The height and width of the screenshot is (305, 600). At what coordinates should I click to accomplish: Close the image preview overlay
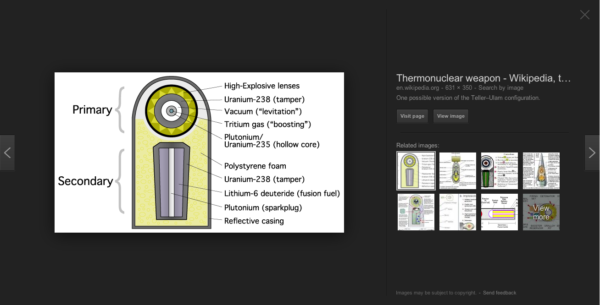click(584, 15)
